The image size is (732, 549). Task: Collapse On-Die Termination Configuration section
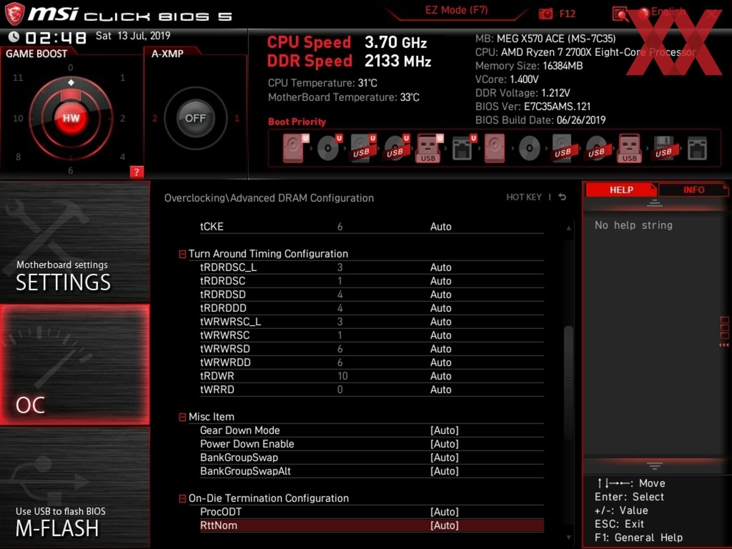pyautogui.click(x=182, y=499)
